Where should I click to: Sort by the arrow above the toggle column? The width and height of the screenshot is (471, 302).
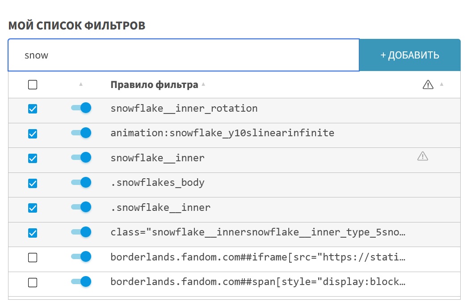click(81, 84)
